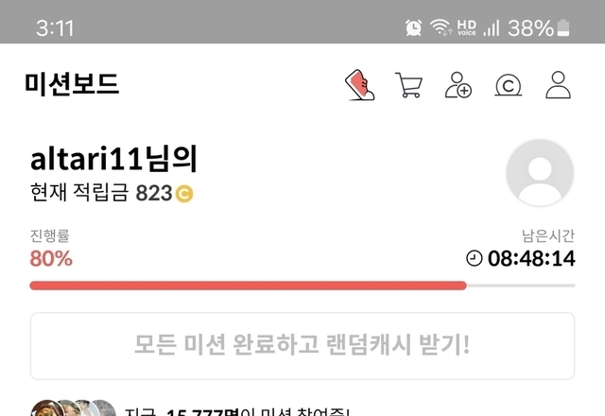Open the red sneaker step-counter icon
The image size is (605, 416).
(x=359, y=84)
